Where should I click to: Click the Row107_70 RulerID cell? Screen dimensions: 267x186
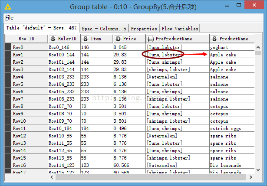[x=64, y=106]
